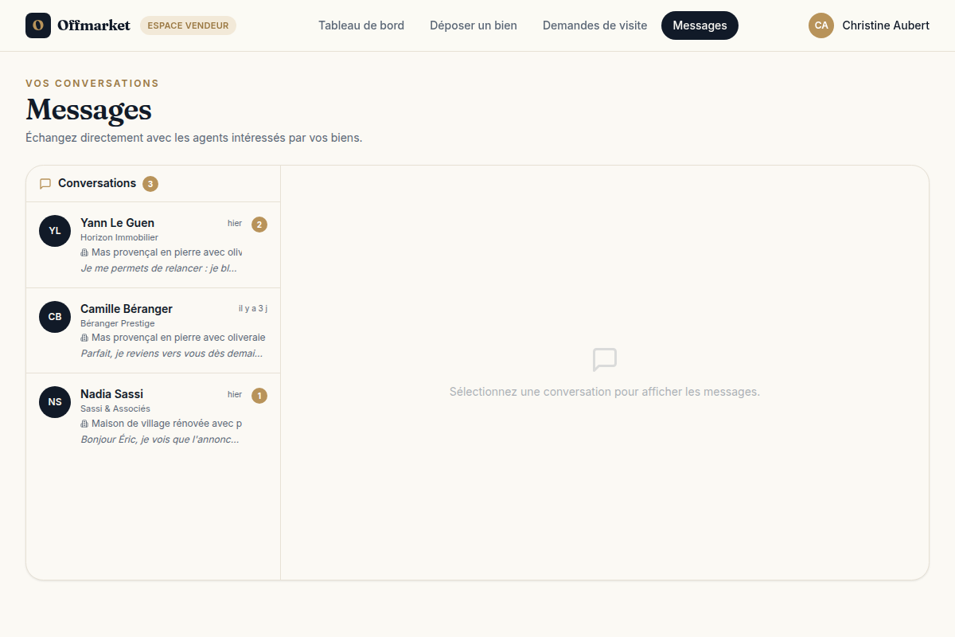Click building icon in Nadia's conversation
Viewport: 955px width, 637px height.
(84, 424)
